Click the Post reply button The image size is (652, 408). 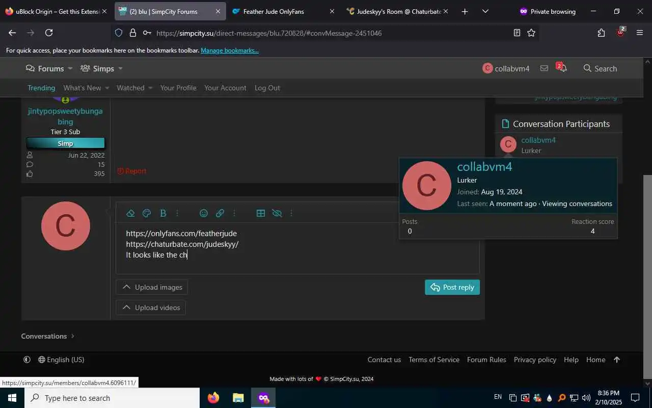click(452, 287)
